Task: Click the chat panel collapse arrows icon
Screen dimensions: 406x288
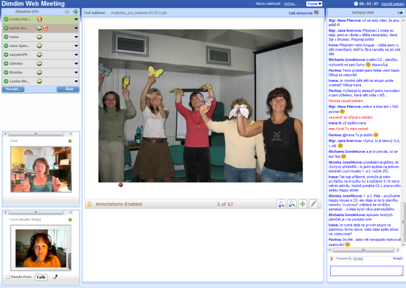Action: (x=400, y=12)
